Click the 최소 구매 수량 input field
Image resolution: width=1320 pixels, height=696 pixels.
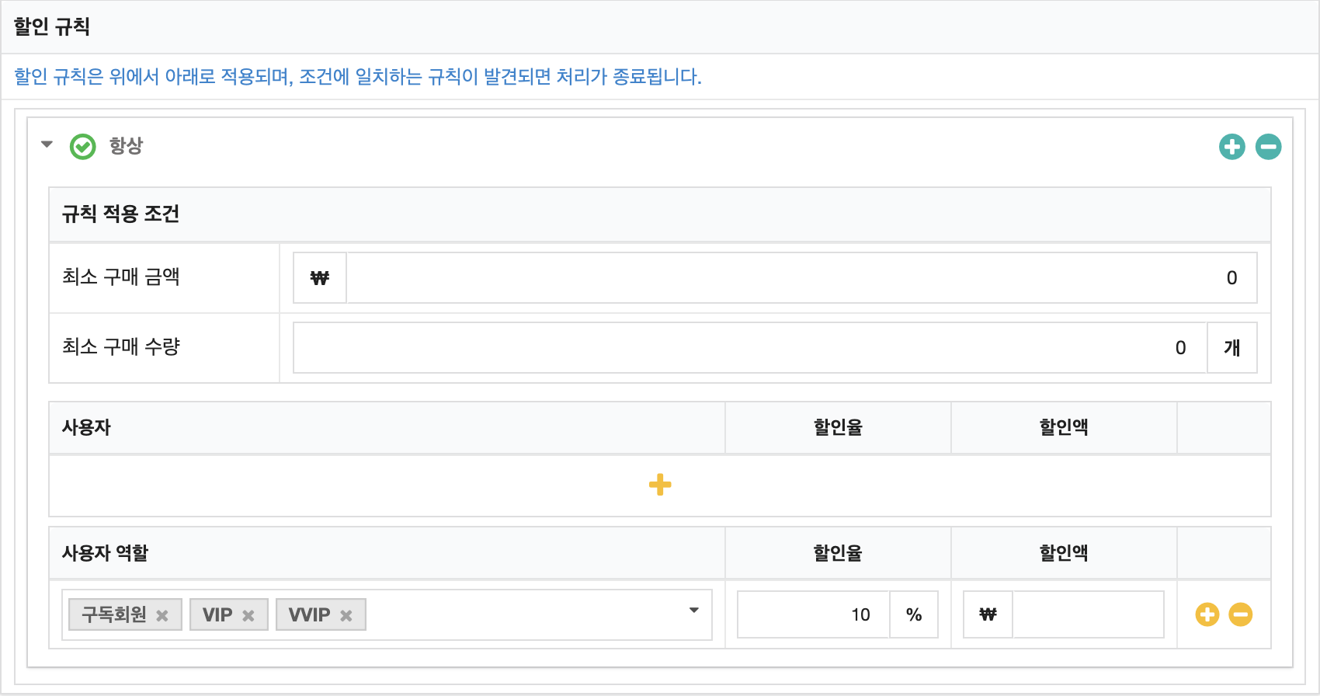[x=750, y=347]
